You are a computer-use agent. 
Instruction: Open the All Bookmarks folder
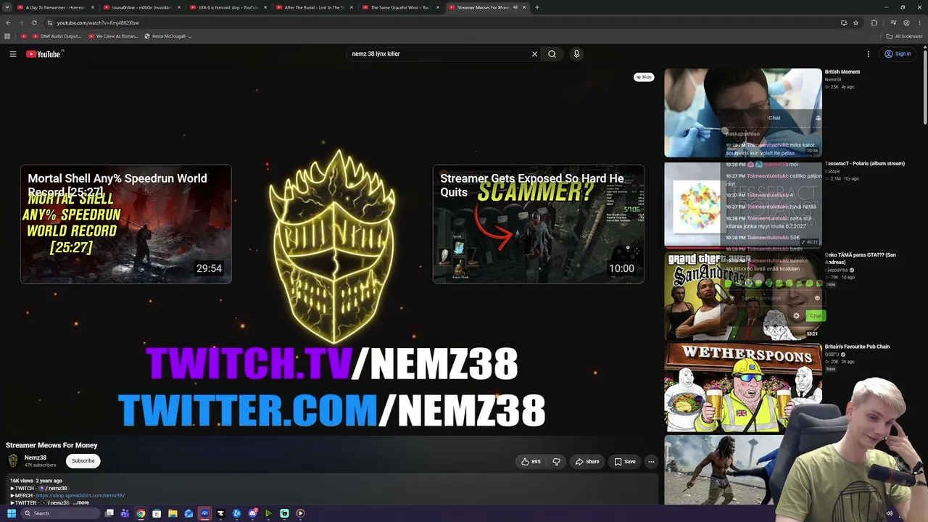pyautogui.click(x=904, y=36)
